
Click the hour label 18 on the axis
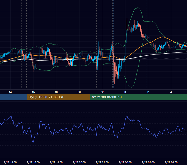coord(56,92)
